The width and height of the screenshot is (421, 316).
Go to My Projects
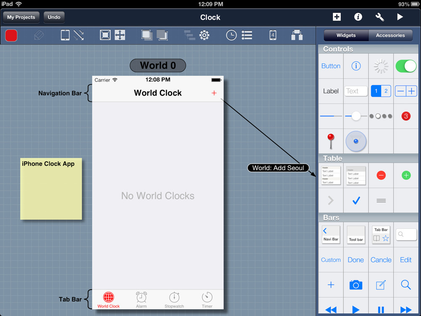pos(21,17)
